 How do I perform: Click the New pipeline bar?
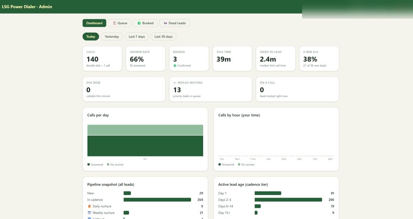(127, 193)
